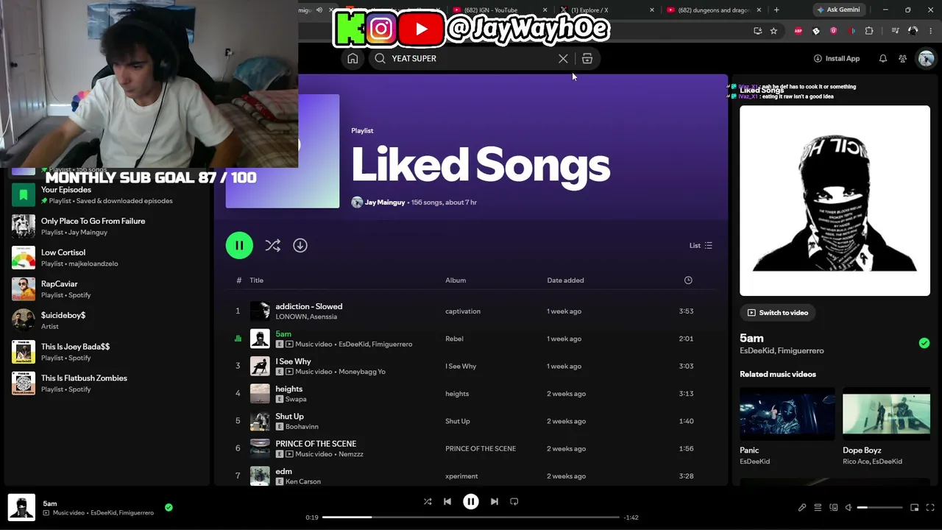
Task: Open a new browser tab
Action: (776, 10)
